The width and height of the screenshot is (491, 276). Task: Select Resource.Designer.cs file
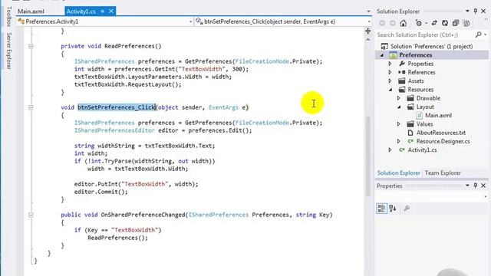coord(443,141)
